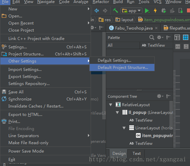The height and width of the screenshot is (166, 190).
Task: Select Default Settings in submenu
Action: click(122, 60)
